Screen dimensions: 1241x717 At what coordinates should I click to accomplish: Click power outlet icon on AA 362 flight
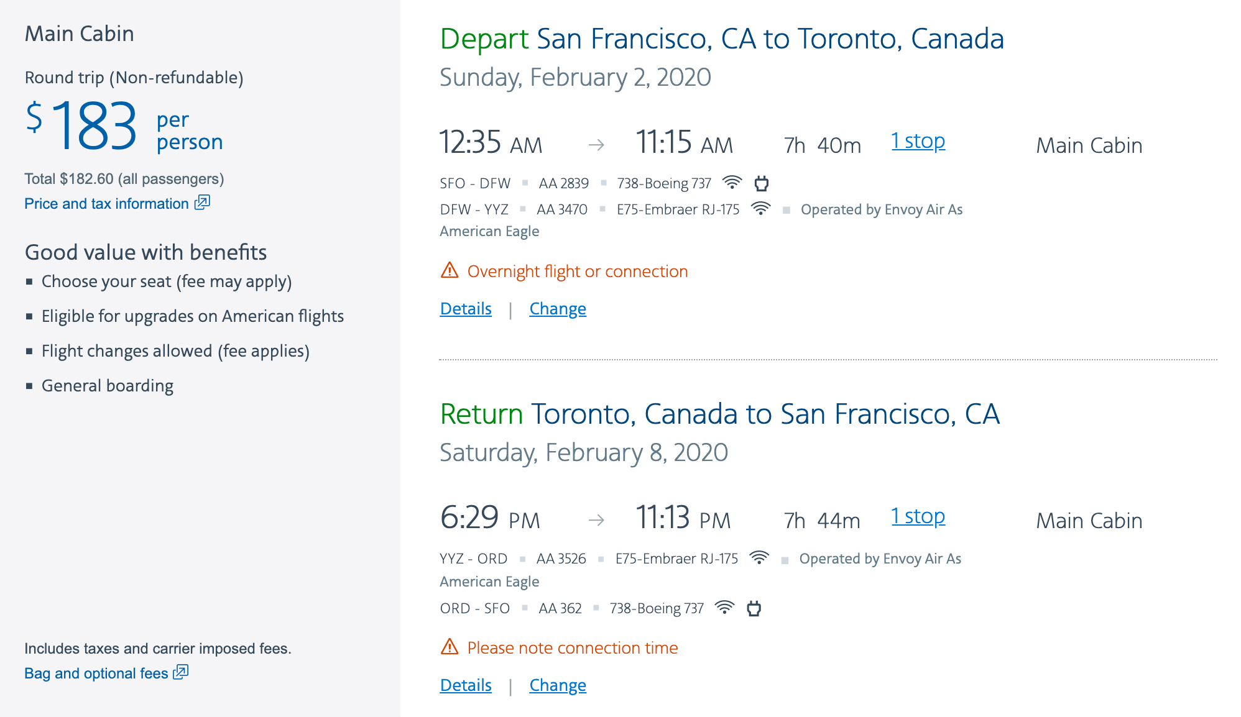pos(754,608)
